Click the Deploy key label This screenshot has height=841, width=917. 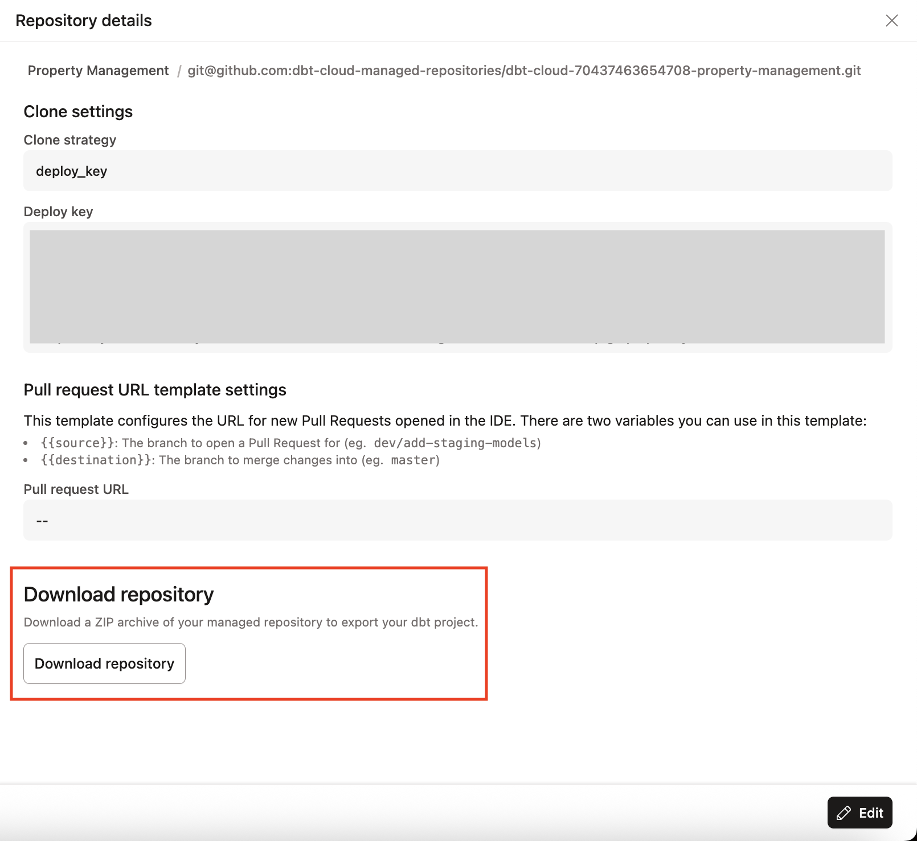click(58, 211)
